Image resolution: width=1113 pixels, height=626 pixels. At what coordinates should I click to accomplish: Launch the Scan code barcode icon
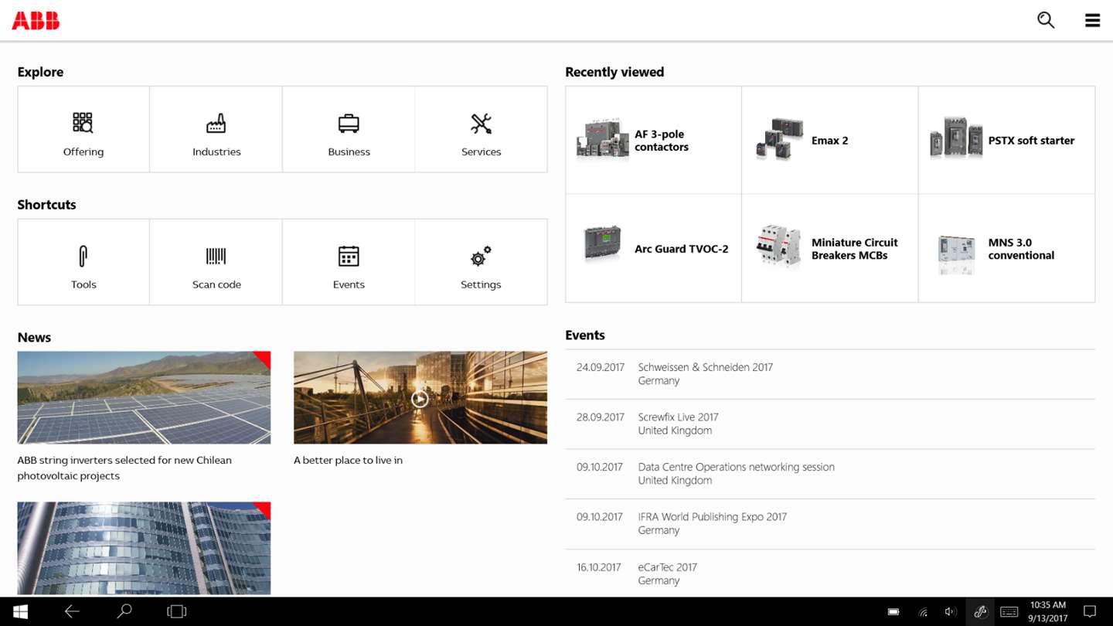point(216,256)
